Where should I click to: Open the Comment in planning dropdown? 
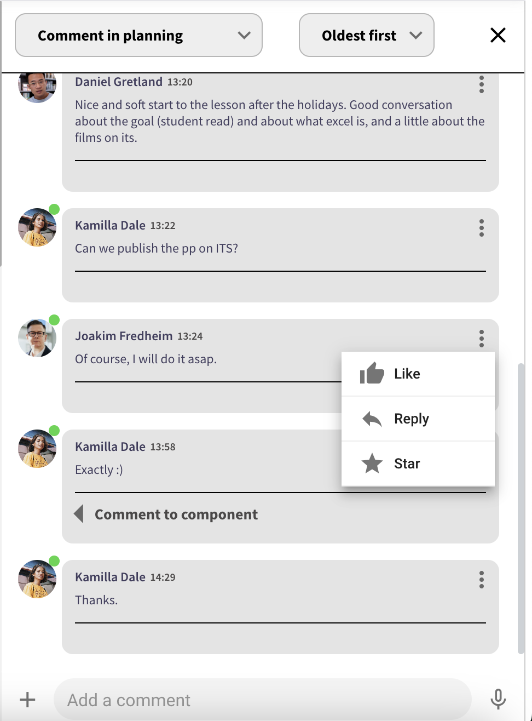138,36
